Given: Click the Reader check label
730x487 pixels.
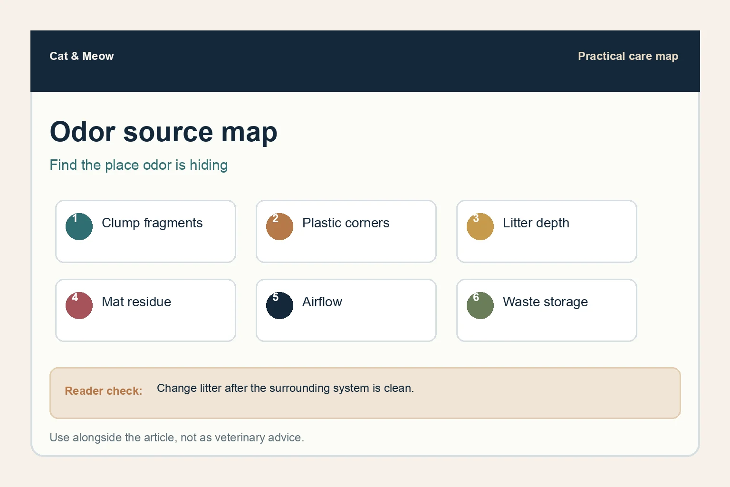Looking at the screenshot, I should click(x=104, y=391).
